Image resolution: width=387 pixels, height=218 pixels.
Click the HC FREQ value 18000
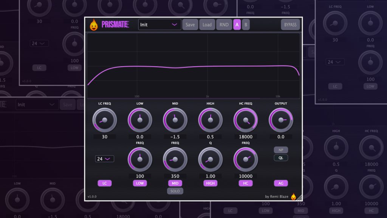[246, 137]
